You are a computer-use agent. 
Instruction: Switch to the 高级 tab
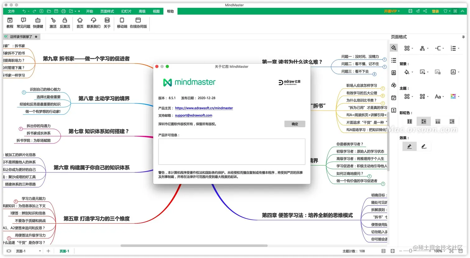coord(142,11)
